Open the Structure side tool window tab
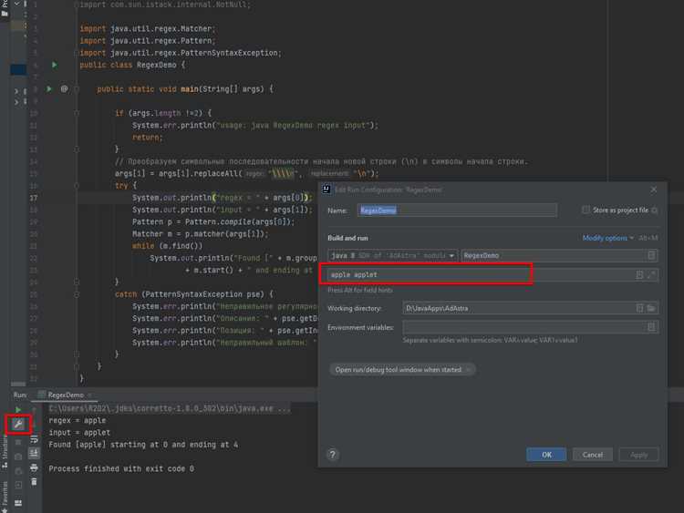The width and height of the screenshot is (684, 513). coord(5,451)
